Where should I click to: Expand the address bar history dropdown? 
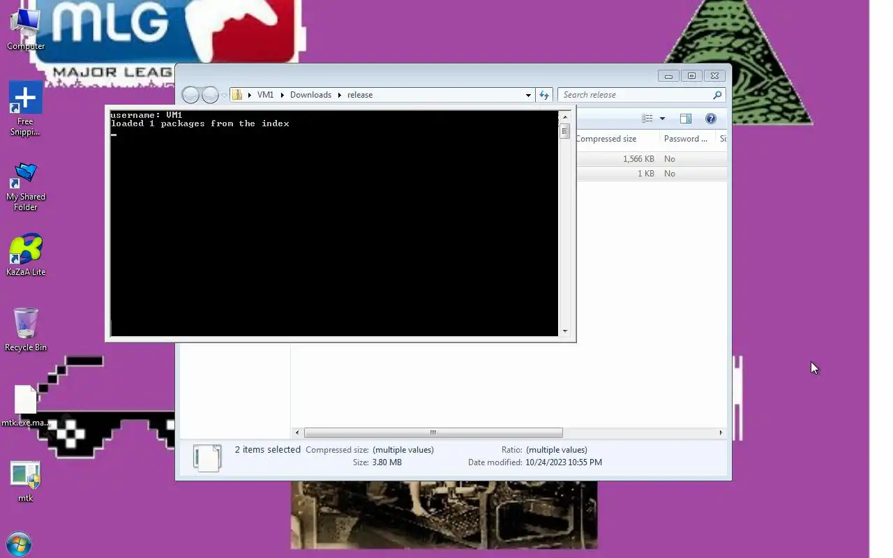point(528,95)
